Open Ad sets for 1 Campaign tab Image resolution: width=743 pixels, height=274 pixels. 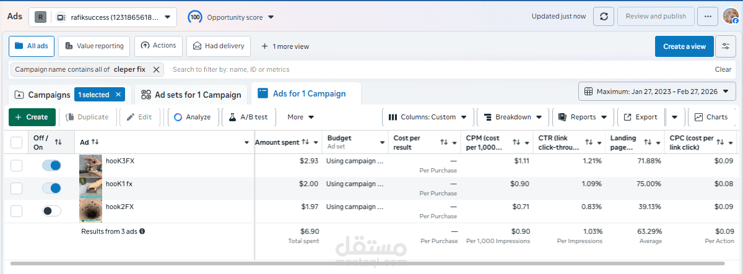click(x=191, y=95)
